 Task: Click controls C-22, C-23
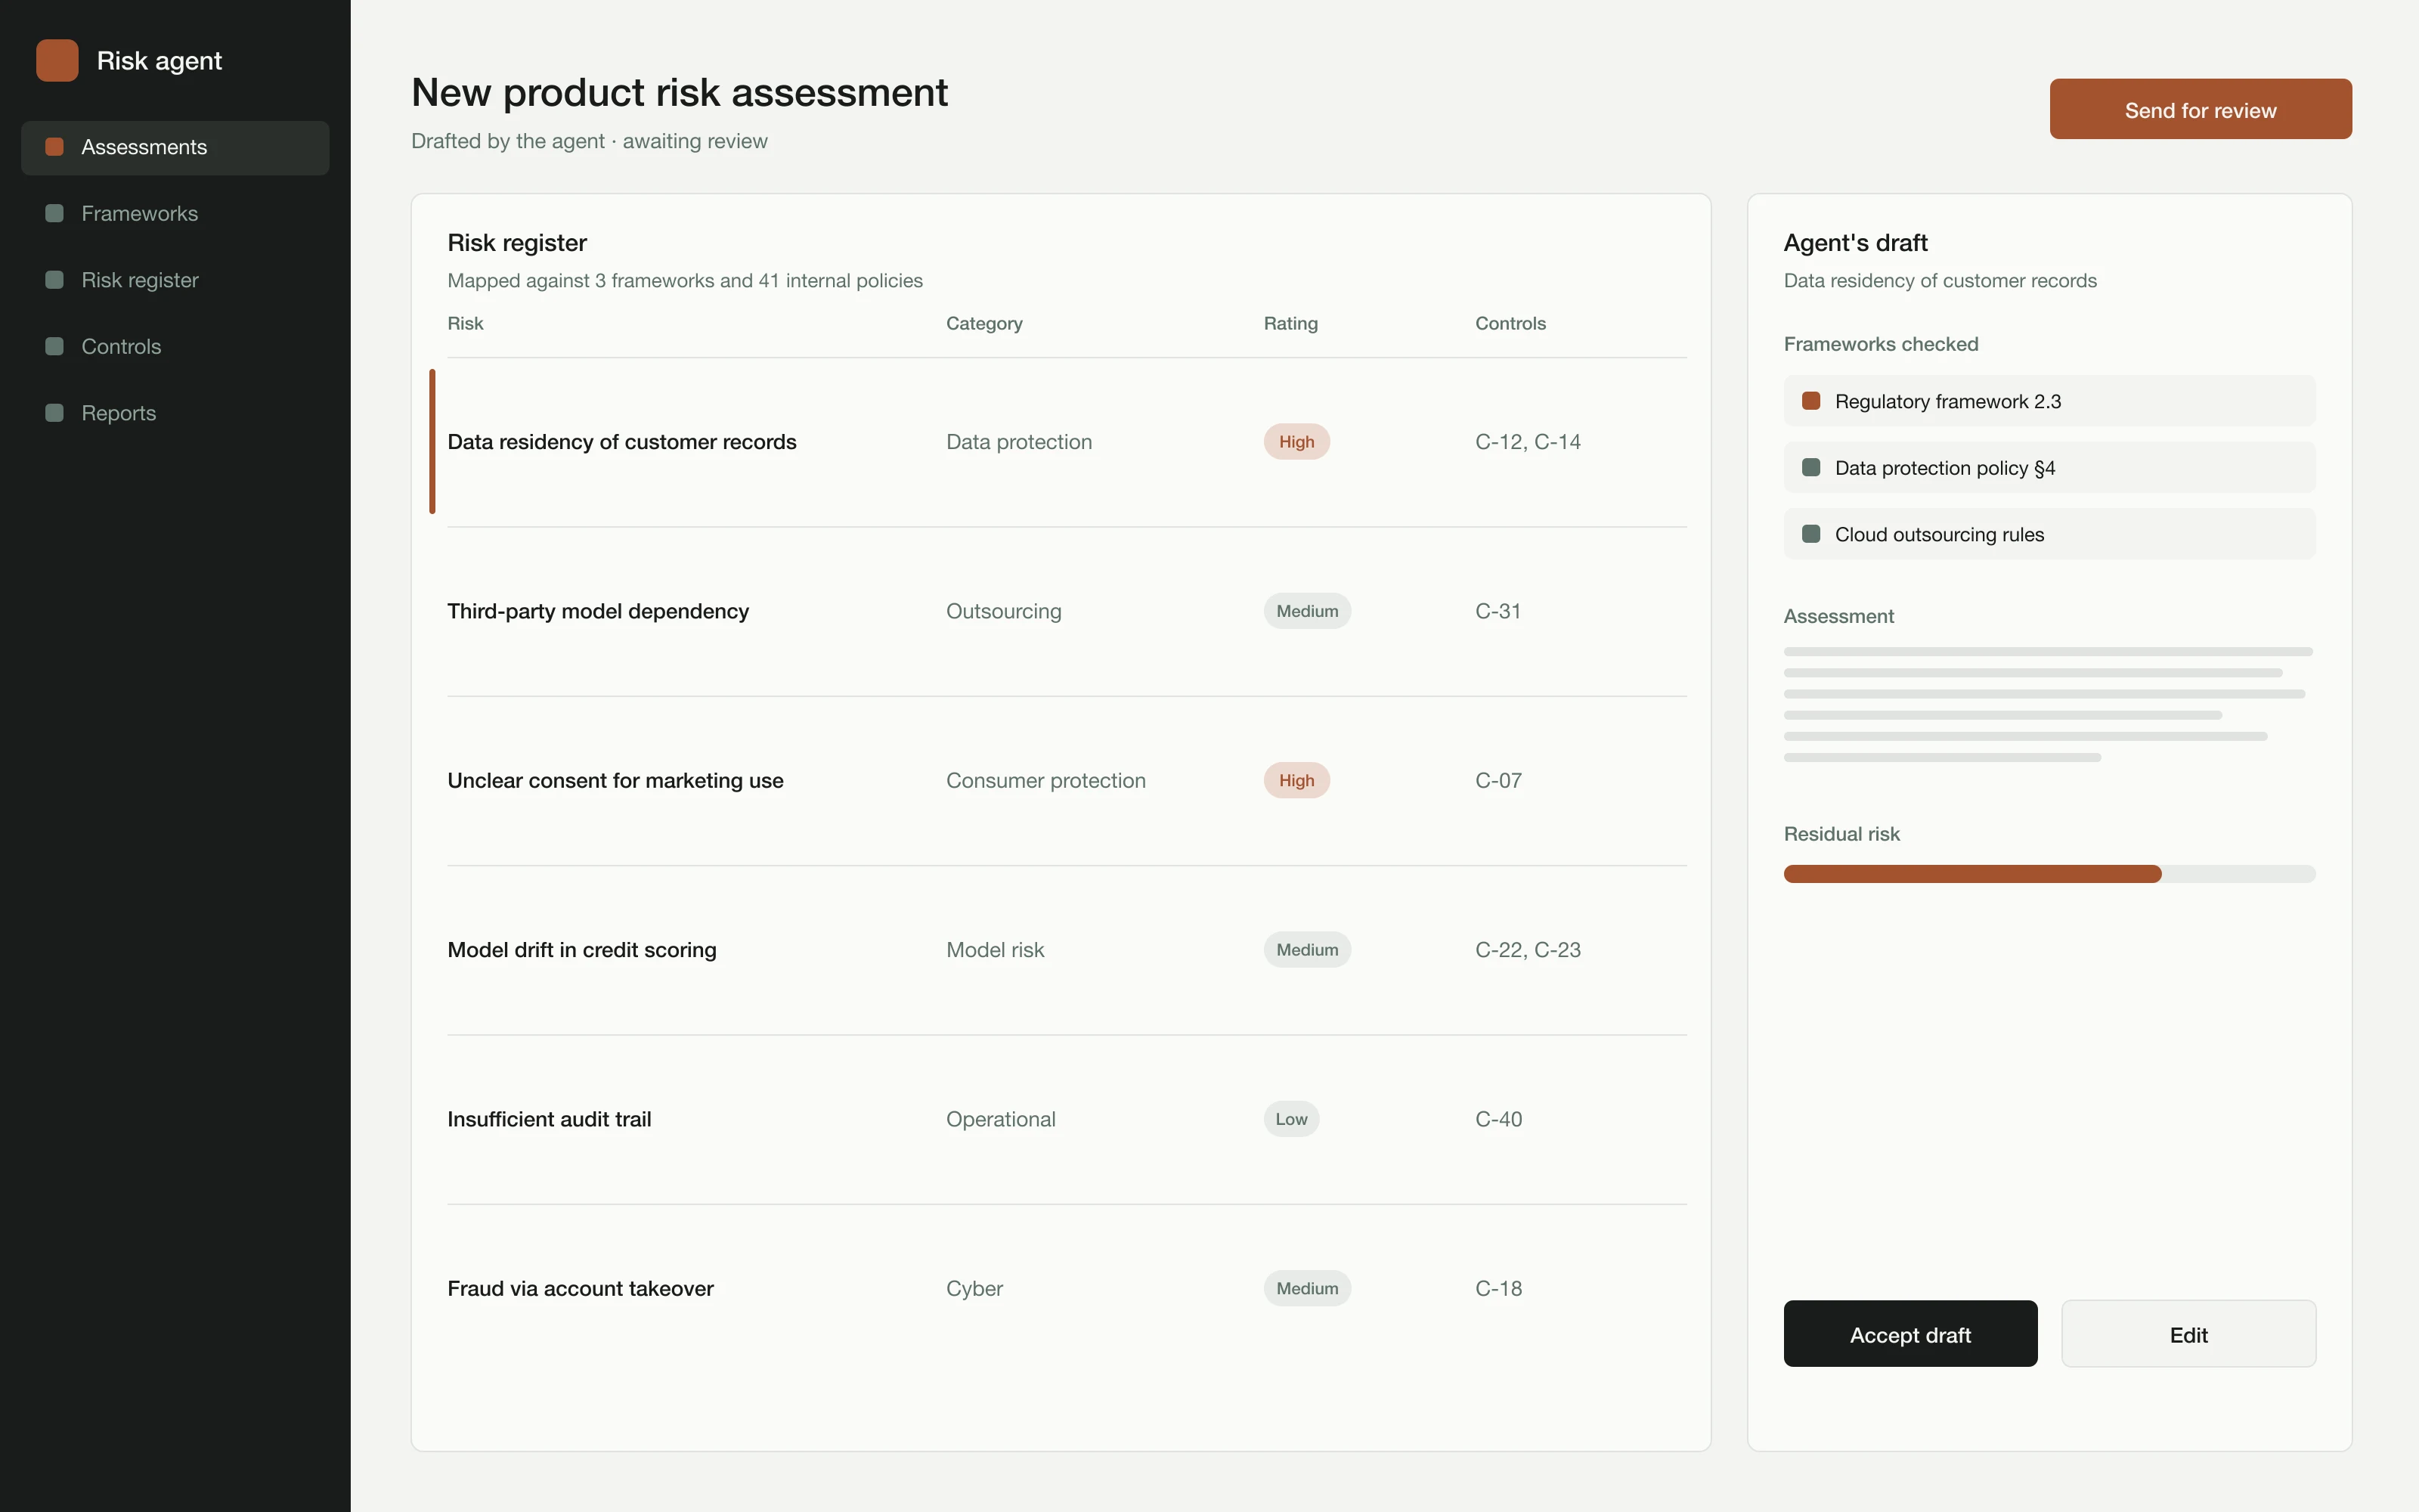click(x=1527, y=950)
